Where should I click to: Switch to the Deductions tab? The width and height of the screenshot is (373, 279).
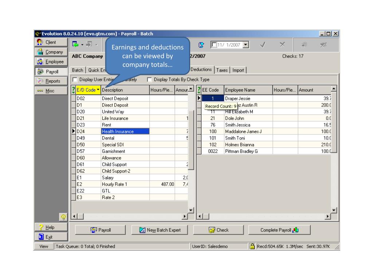click(201, 69)
